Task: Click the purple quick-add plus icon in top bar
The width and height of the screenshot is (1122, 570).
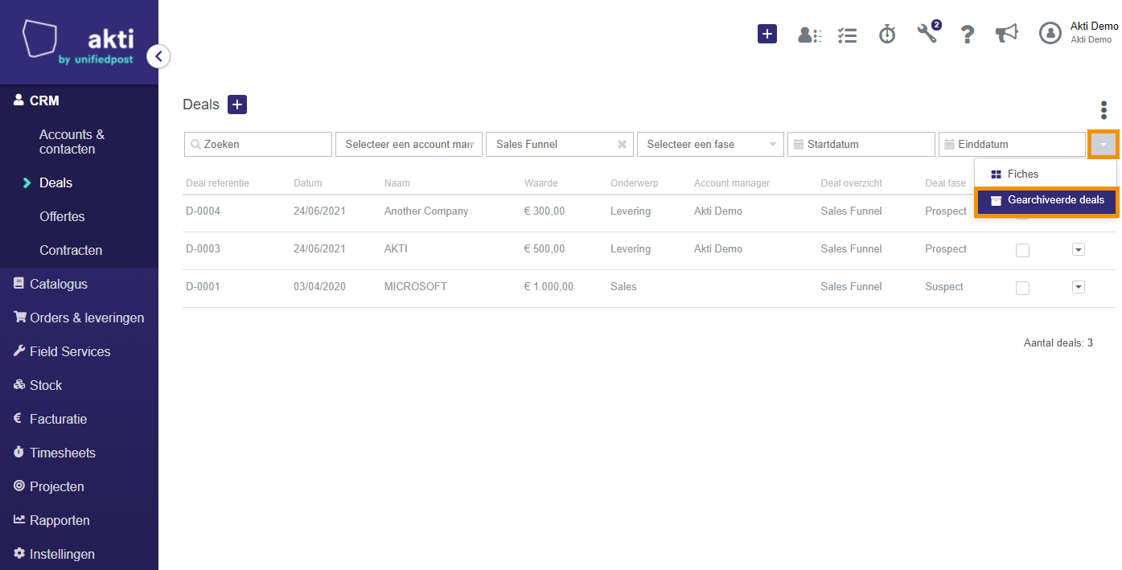Action: (x=767, y=34)
